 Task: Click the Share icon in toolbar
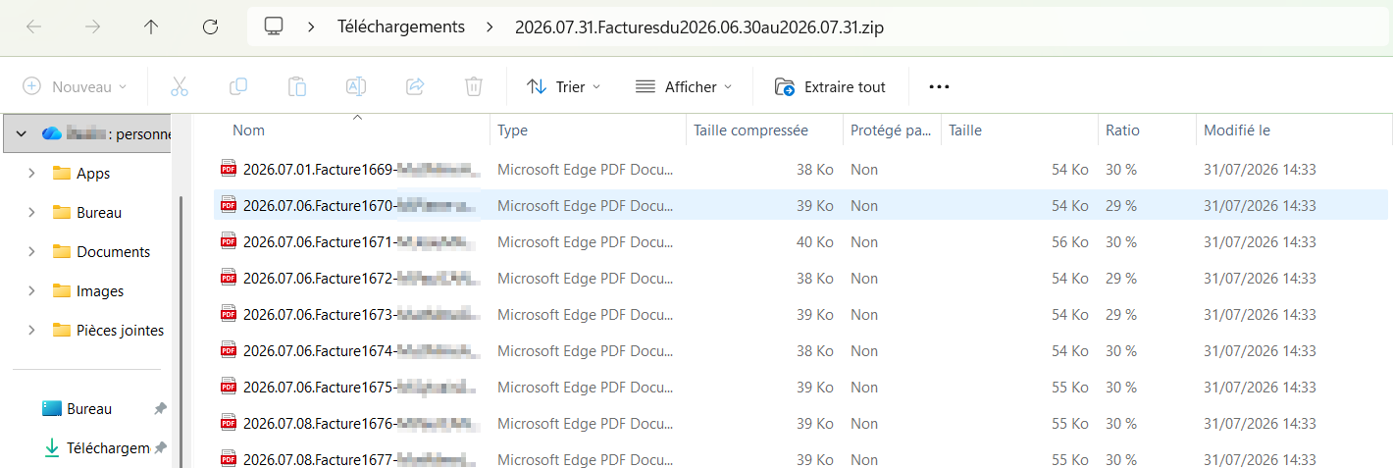point(414,86)
